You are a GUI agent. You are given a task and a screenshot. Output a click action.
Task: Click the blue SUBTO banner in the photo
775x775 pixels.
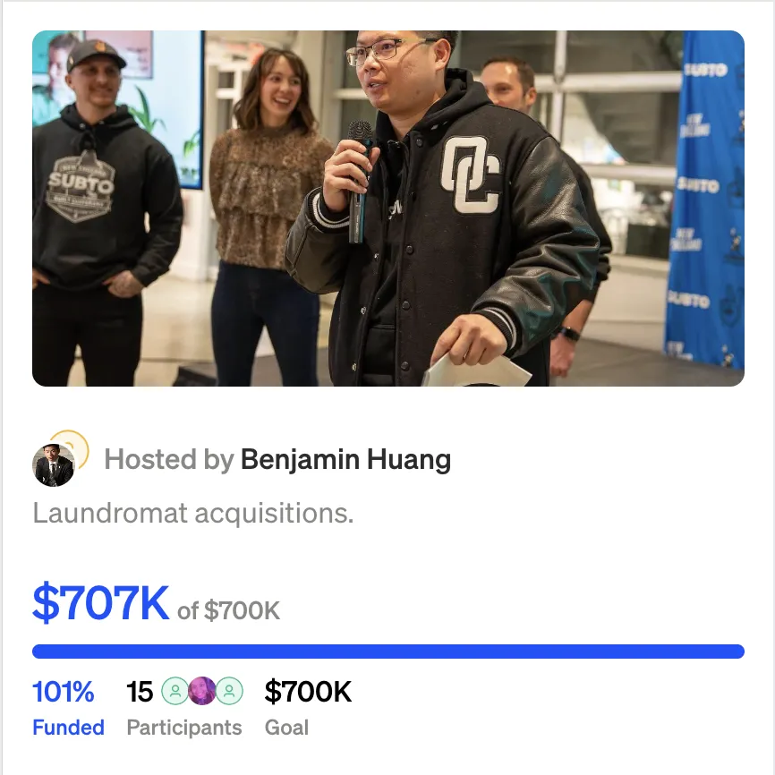pos(705,198)
